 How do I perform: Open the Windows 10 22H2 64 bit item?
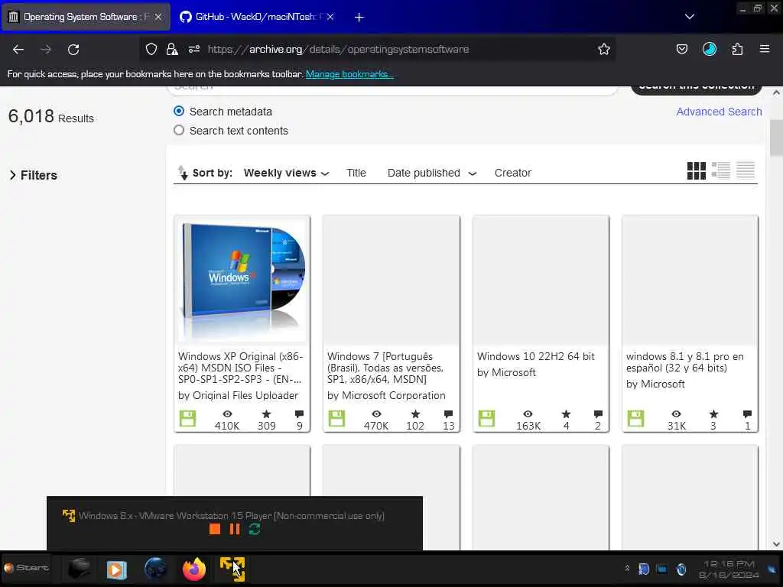click(x=536, y=356)
